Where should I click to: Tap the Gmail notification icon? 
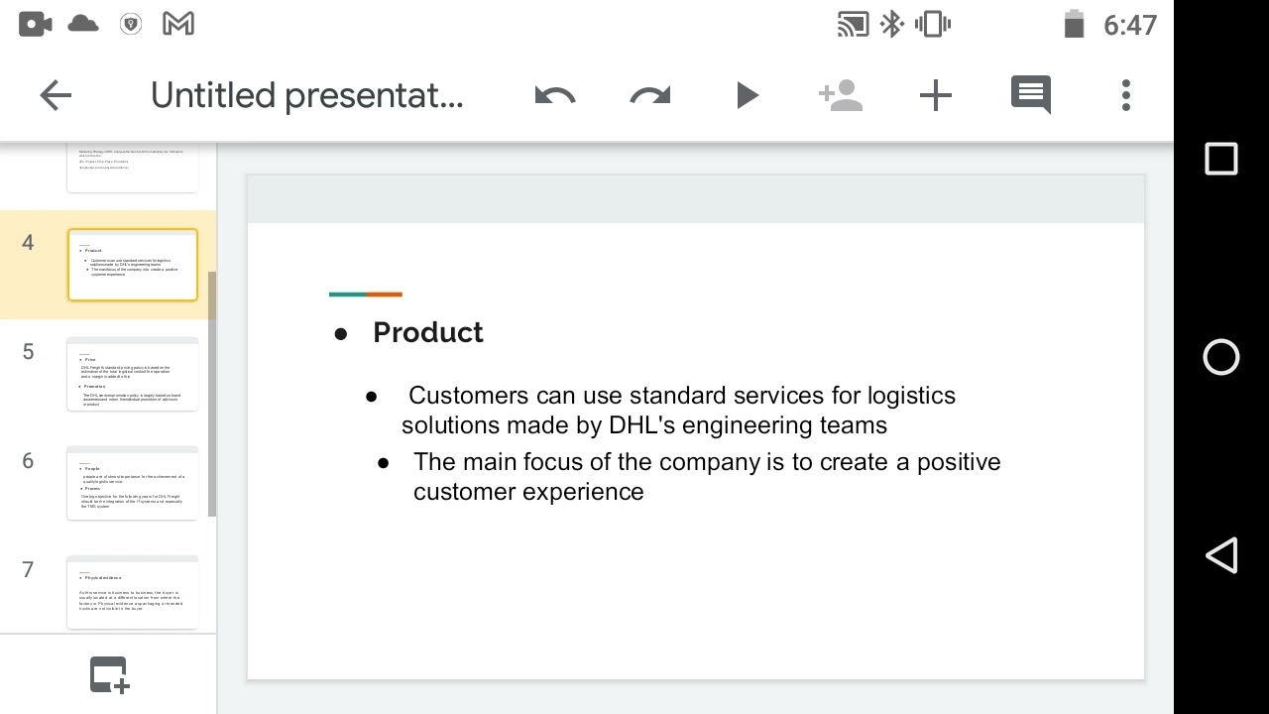pyautogui.click(x=178, y=24)
